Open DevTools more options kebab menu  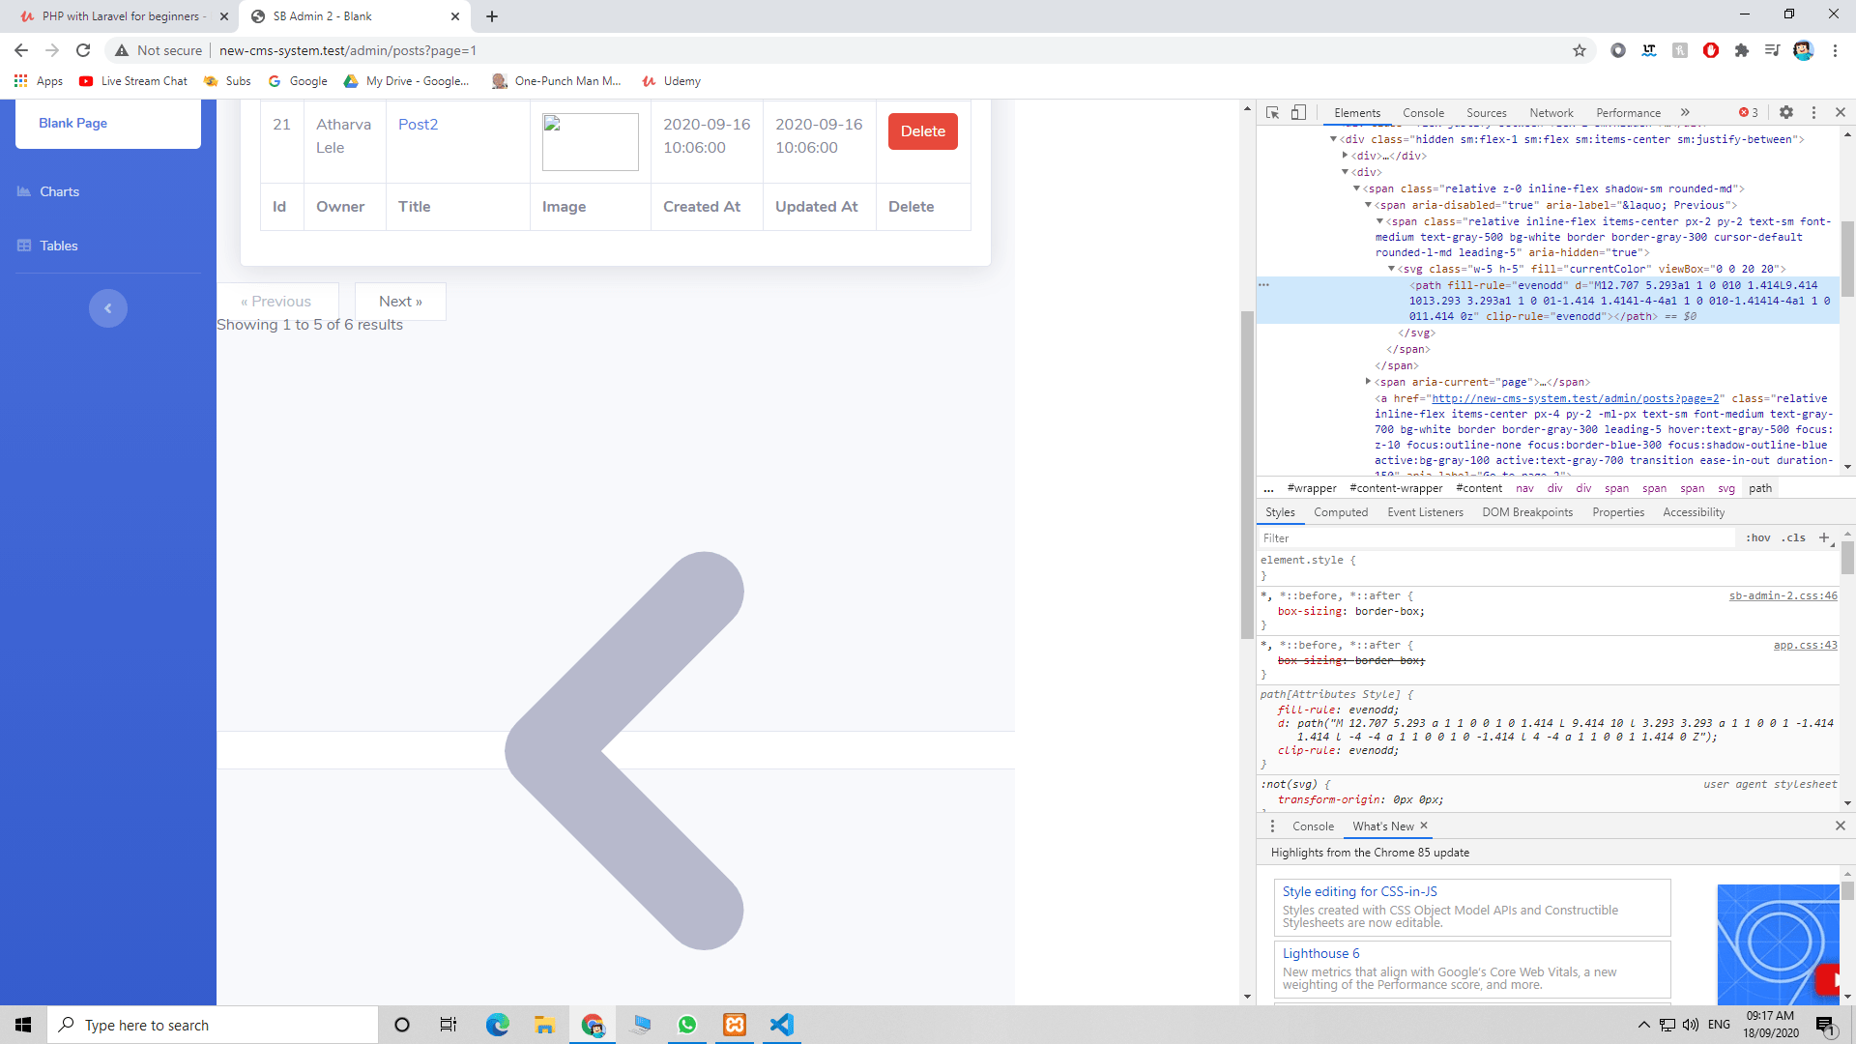(1813, 112)
